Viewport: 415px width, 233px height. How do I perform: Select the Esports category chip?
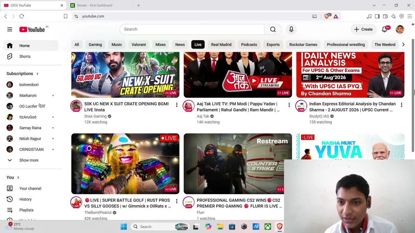[273, 45]
